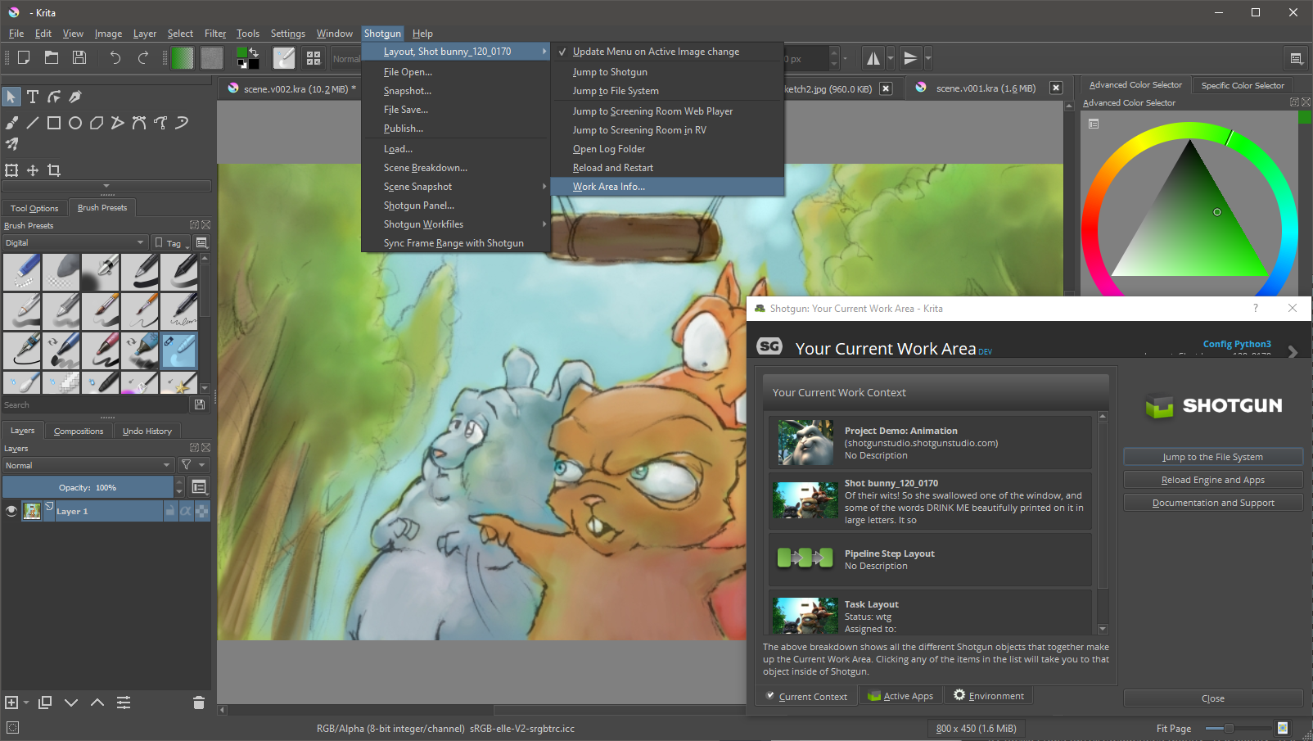Select the Move tool

33,170
